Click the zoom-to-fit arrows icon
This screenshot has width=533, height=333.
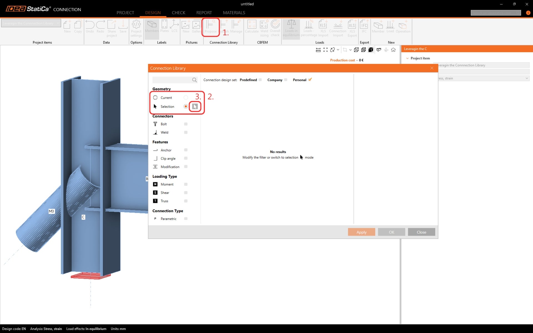click(325, 50)
